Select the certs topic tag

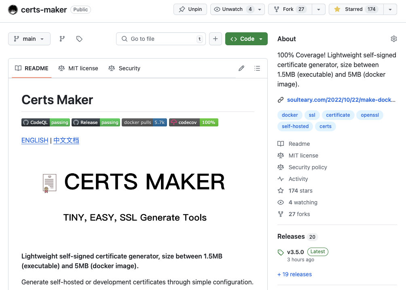pyautogui.click(x=326, y=126)
